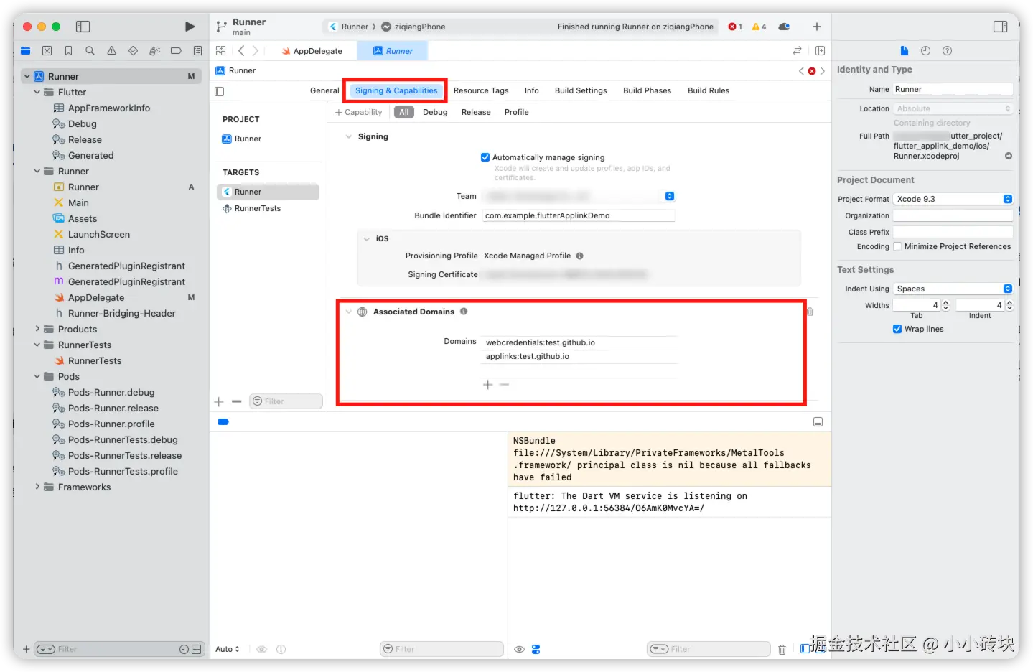Switch to Signing & Capabilities tab
The image size is (1033, 672).
coord(396,90)
